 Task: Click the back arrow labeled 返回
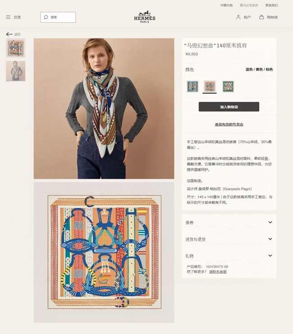(x=9, y=34)
